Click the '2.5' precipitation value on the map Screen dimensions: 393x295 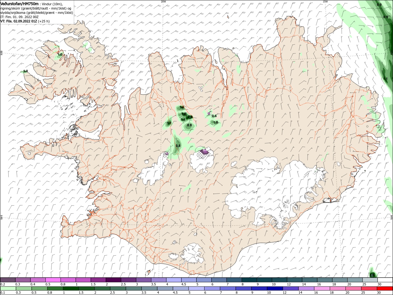190,117
